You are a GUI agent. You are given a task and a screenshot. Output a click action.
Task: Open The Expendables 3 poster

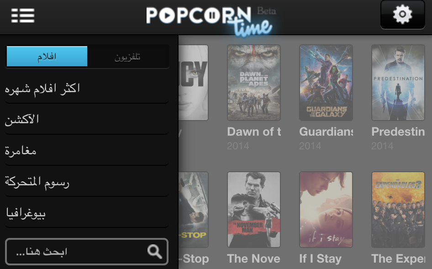398,210
